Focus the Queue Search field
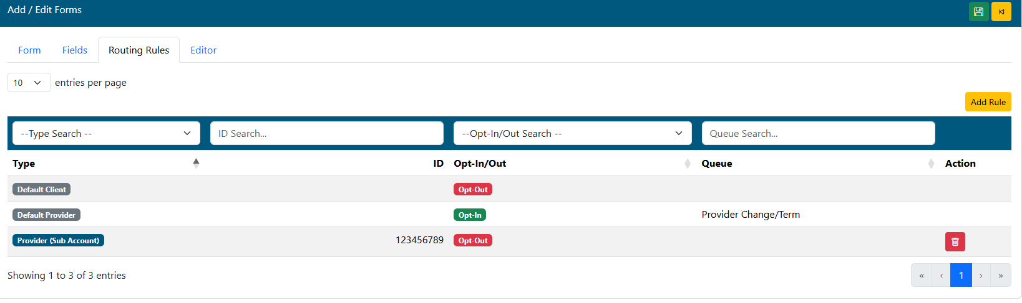This screenshot has height=303, width=1022. click(x=818, y=133)
